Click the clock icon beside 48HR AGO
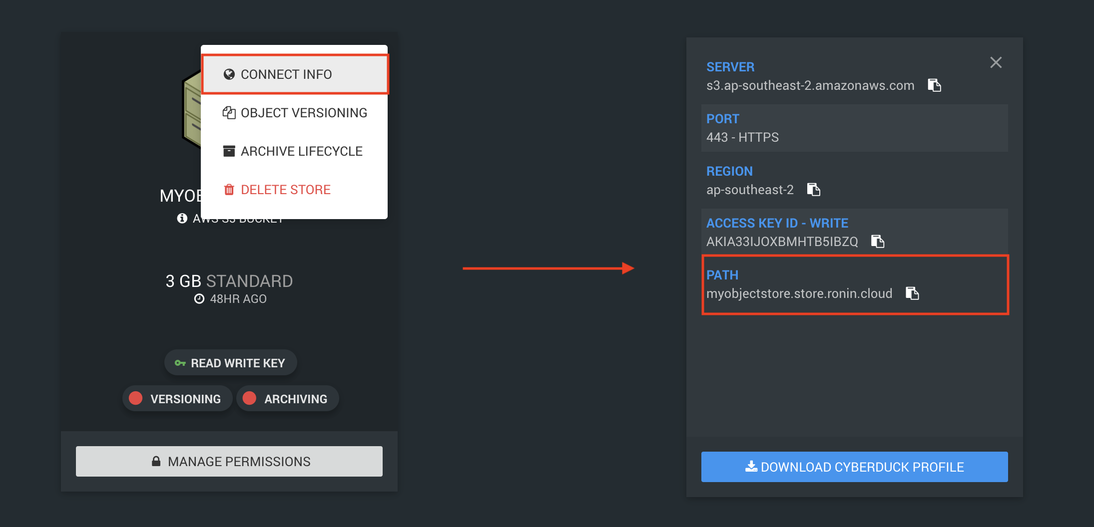The image size is (1094, 527). [x=199, y=298]
